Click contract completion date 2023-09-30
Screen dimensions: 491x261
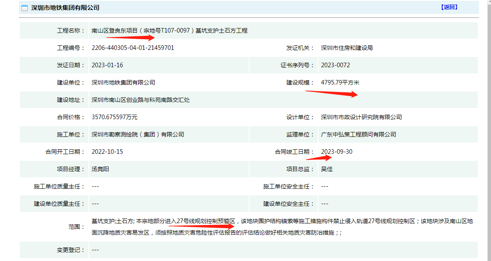click(336, 152)
